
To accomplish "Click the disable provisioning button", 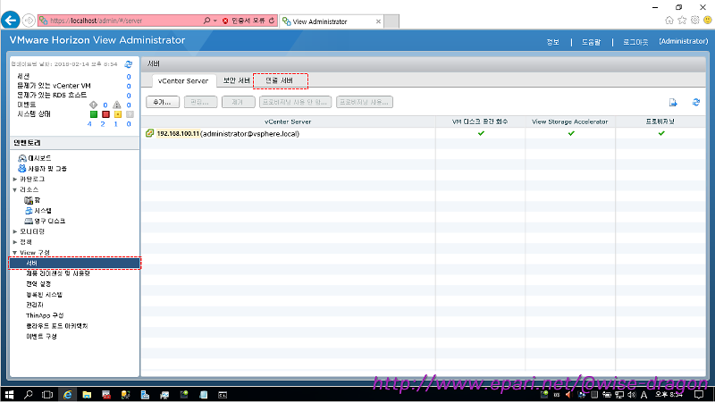I will [296, 102].
